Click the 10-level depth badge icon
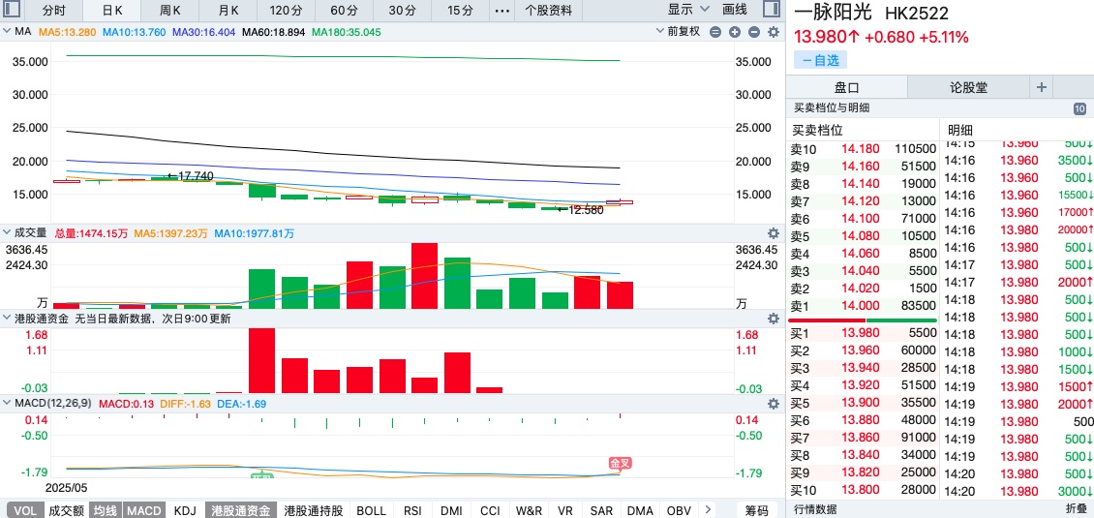The width and height of the screenshot is (1094, 518). tap(1080, 108)
